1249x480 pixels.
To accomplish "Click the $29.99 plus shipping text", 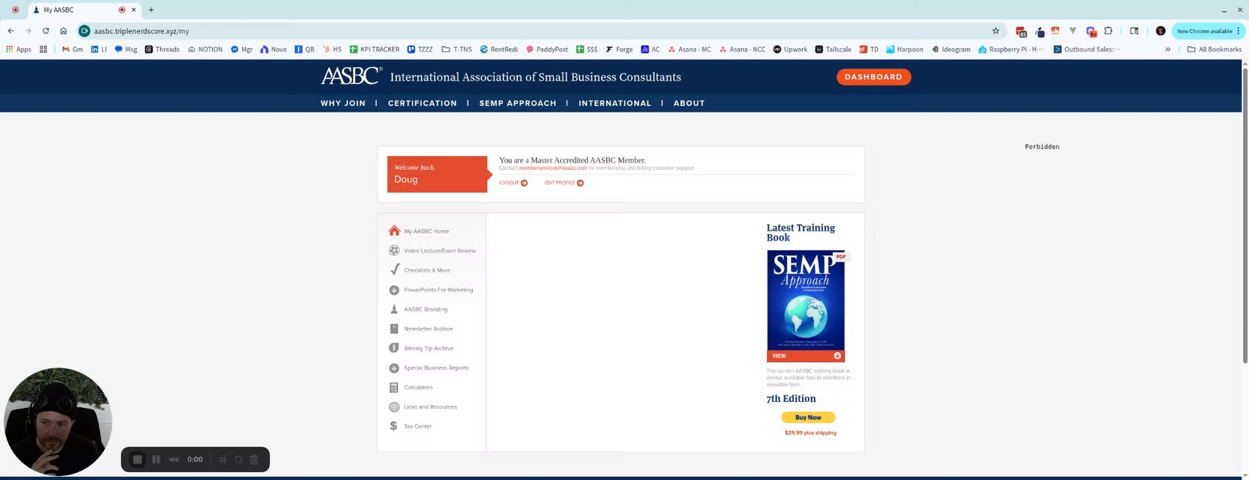I will click(x=810, y=433).
